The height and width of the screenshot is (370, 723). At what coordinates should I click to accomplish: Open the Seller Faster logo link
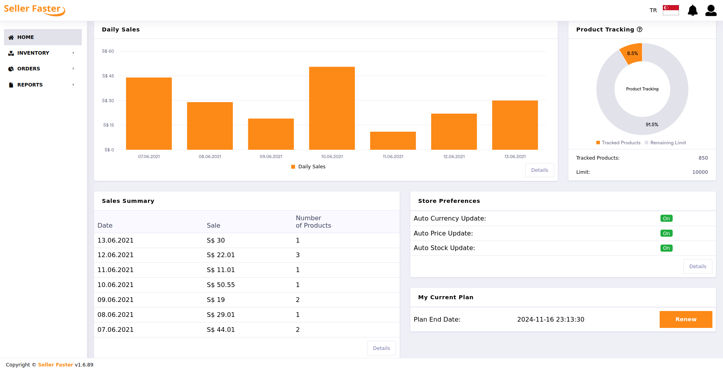[34, 10]
